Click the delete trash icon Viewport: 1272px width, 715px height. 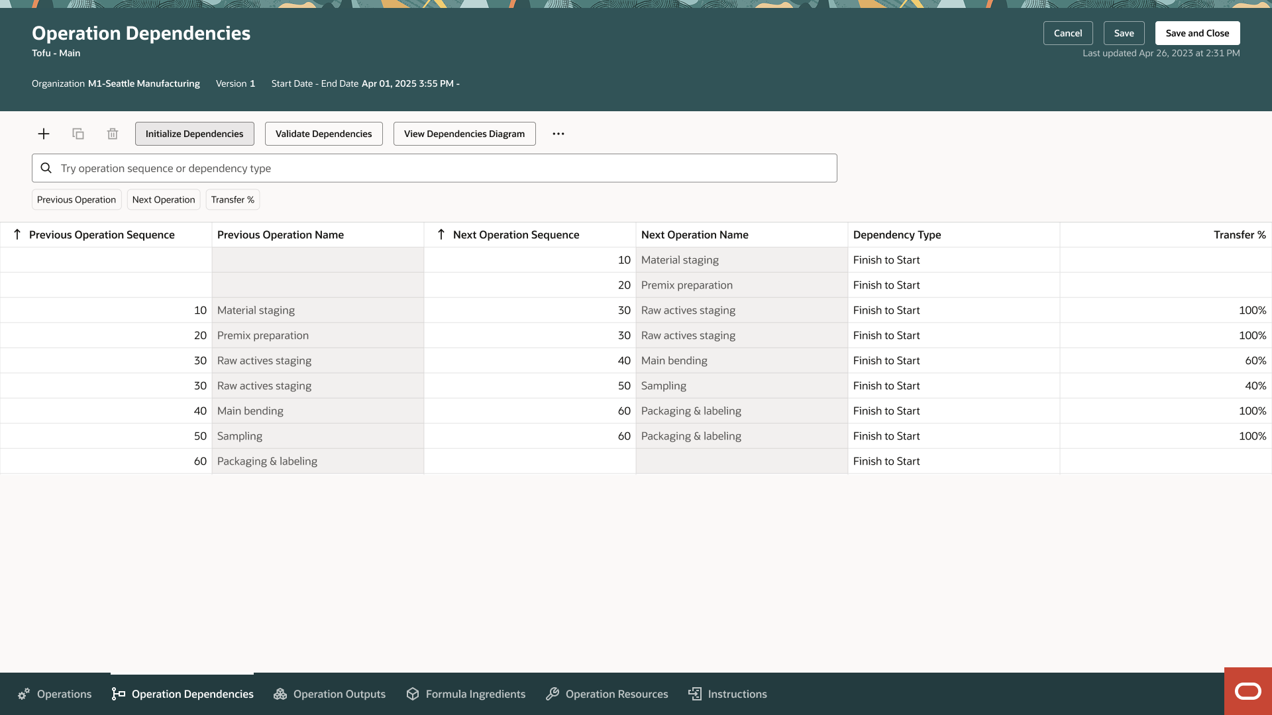113,134
